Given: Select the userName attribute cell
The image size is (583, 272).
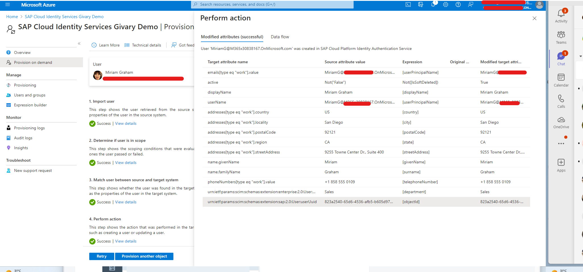Looking at the screenshot, I should coord(217,102).
